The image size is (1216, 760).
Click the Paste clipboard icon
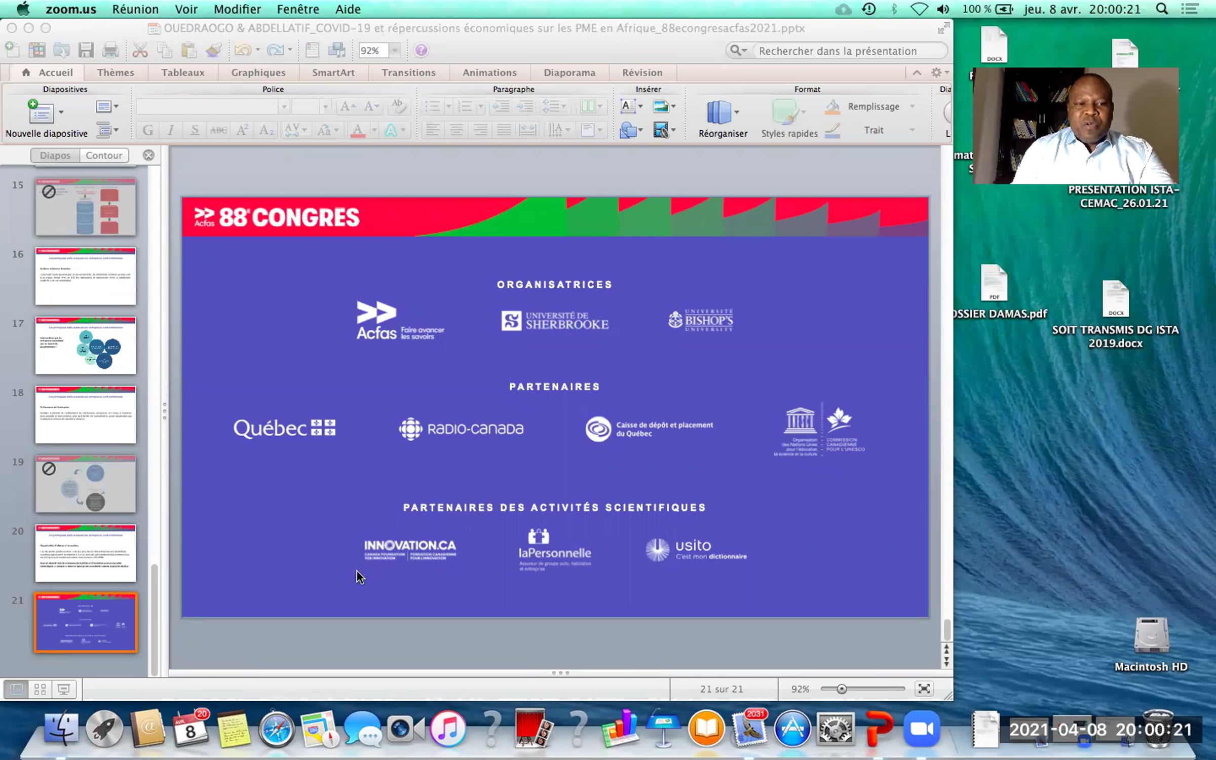[188, 50]
